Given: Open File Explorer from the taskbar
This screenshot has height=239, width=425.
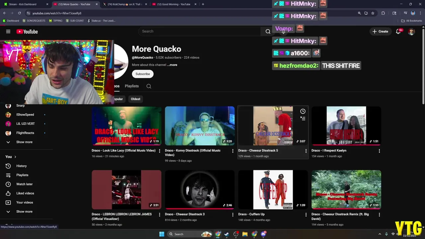Looking at the screenshot, I should pyautogui.click(x=245, y=234).
